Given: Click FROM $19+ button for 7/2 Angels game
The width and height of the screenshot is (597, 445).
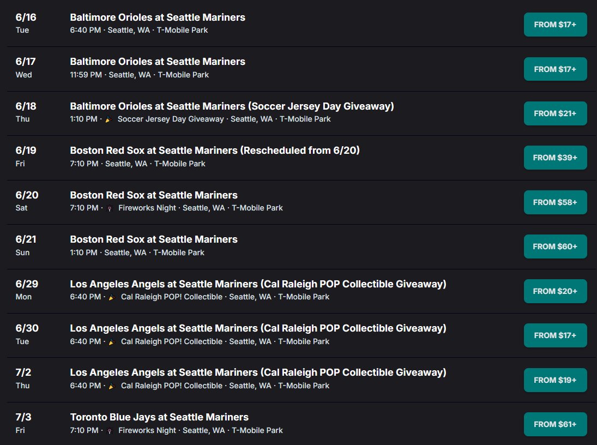Looking at the screenshot, I should pos(555,380).
